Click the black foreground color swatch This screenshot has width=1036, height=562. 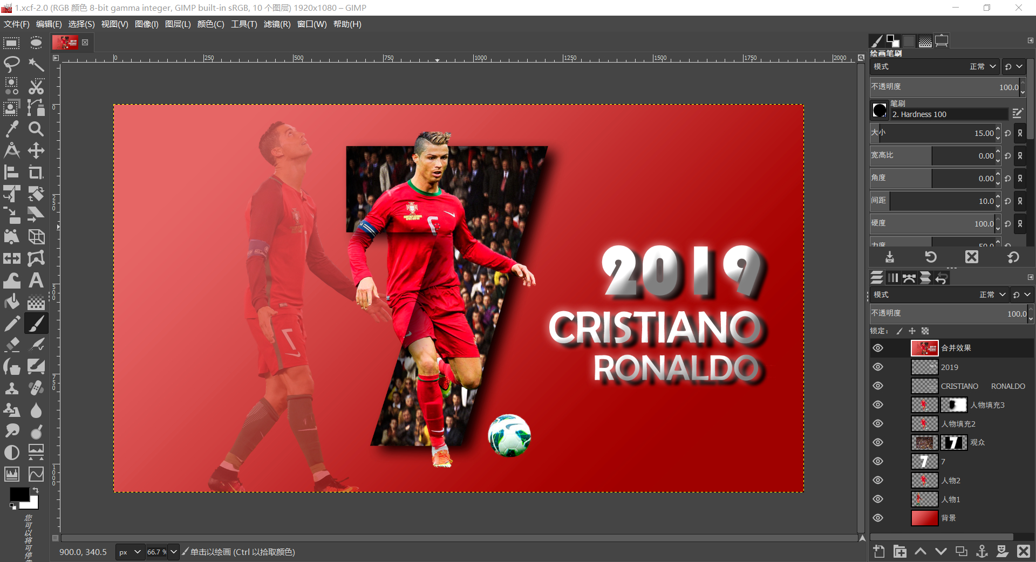pos(19,494)
